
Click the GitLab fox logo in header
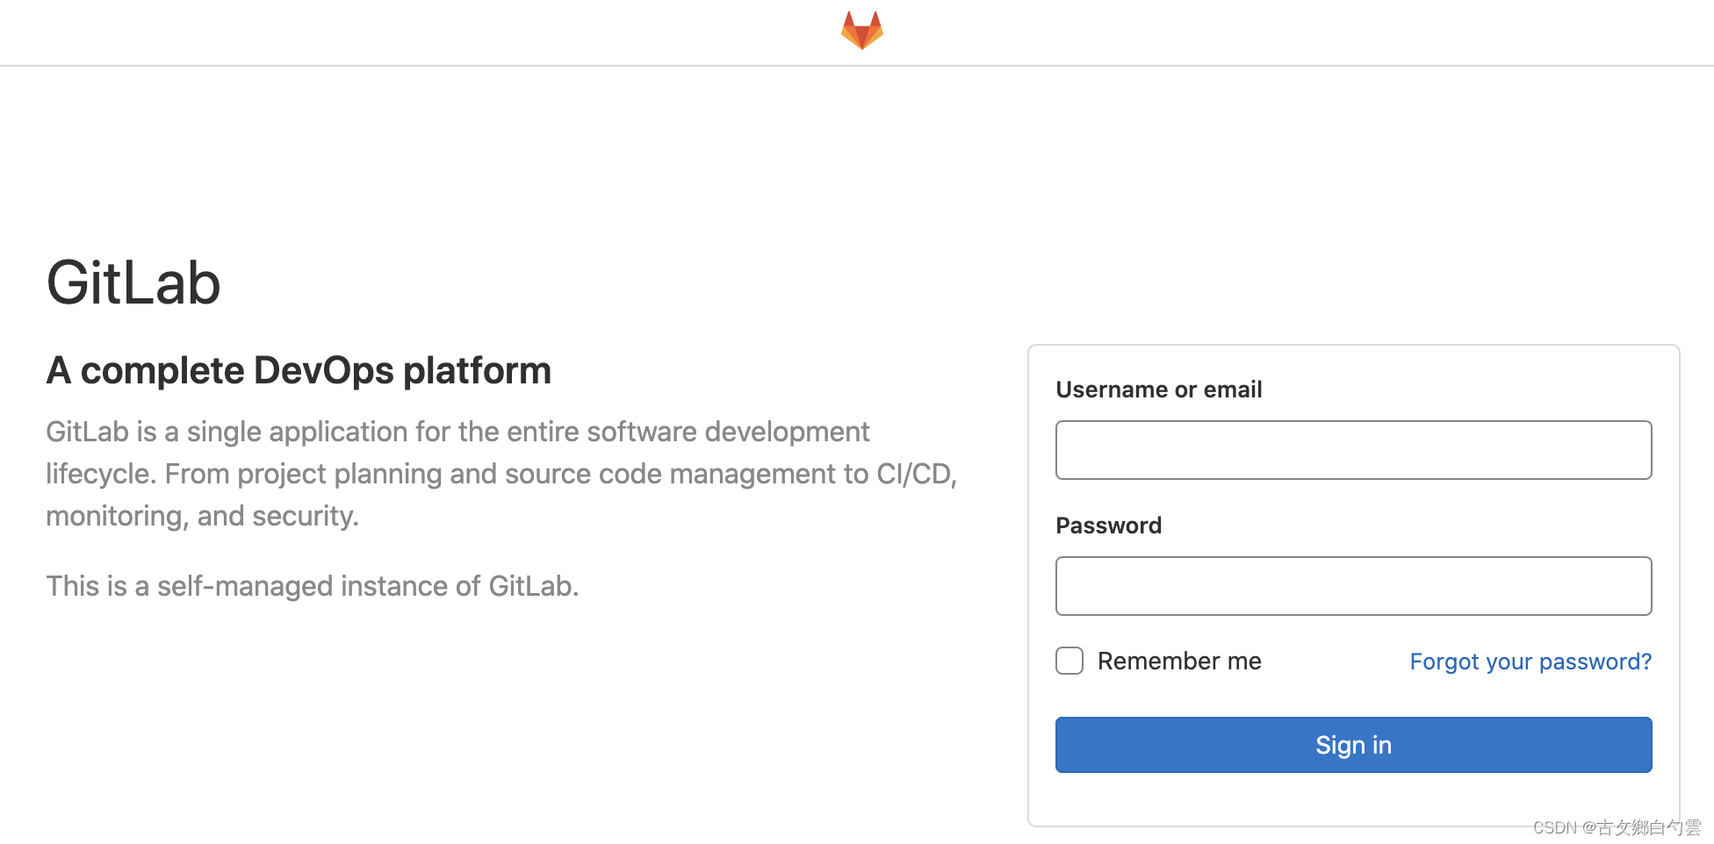861,30
